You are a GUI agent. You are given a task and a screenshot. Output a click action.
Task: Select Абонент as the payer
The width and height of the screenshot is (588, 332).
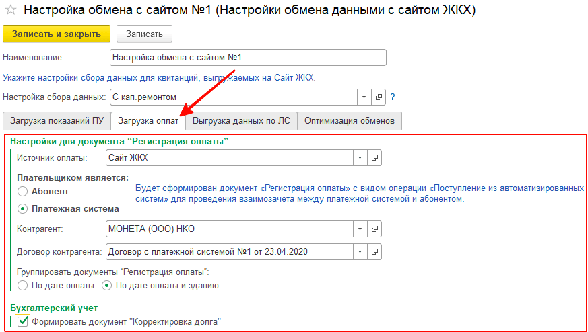pos(23,192)
